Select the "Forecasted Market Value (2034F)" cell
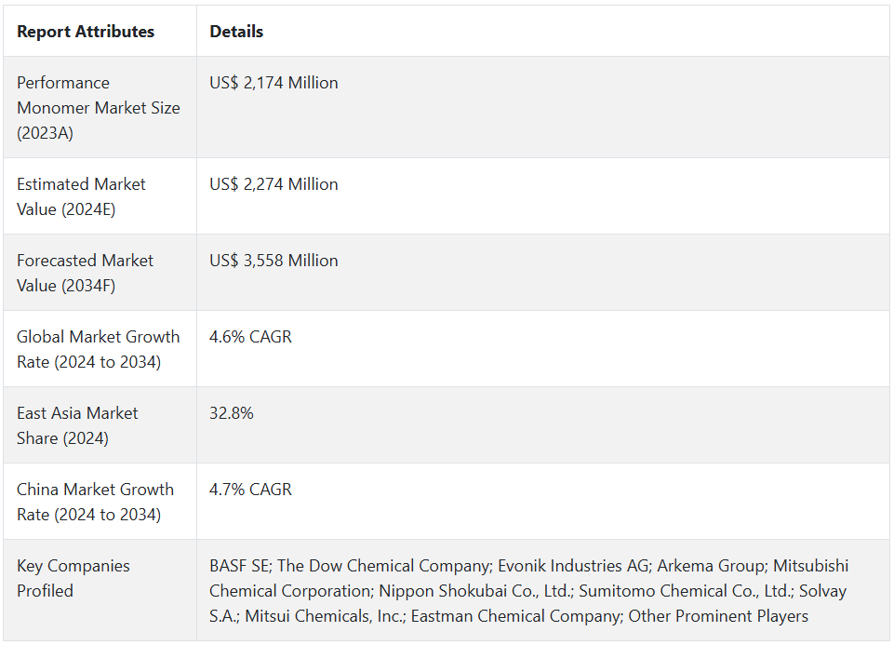Image resolution: width=894 pixels, height=645 pixels. click(x=85, y=273)
